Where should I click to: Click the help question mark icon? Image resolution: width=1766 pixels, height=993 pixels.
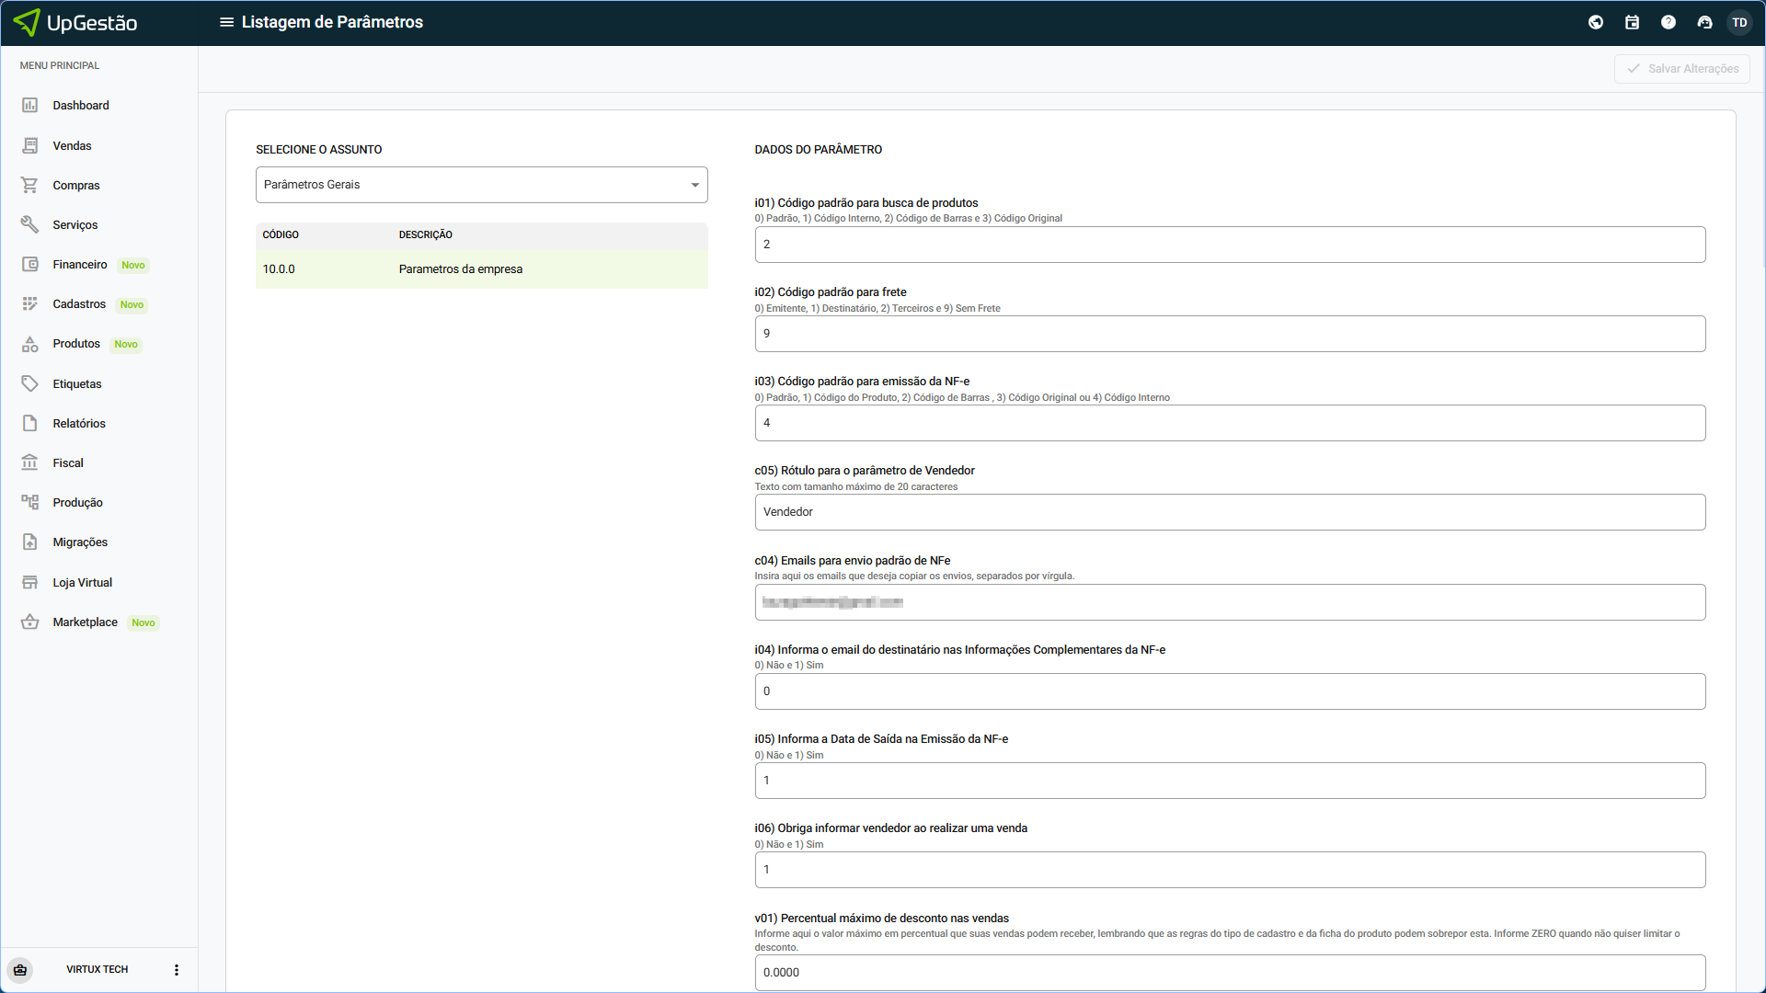1668,22
